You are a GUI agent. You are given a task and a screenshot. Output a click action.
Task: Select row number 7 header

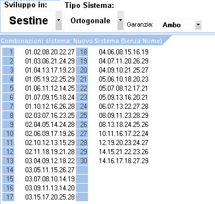[9, 106]
